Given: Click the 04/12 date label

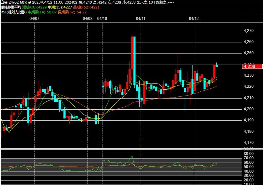Looking at the screenshot, I should [194, 19].
